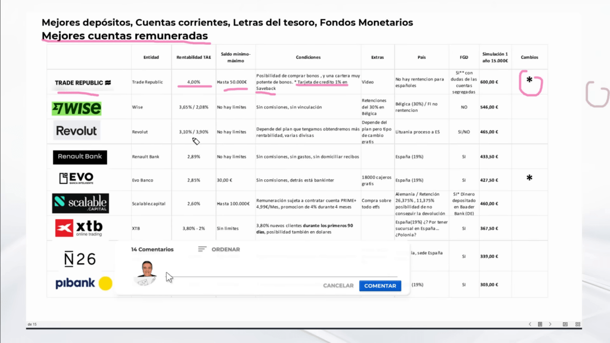Click the 'Lituania proceso a ES' cell
Viewport: 610px width, 343px height.
tap(418, 132)
